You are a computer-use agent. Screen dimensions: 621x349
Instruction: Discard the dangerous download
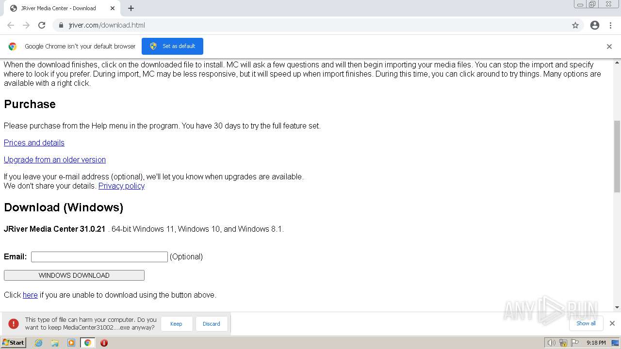[x=212, y=324]
